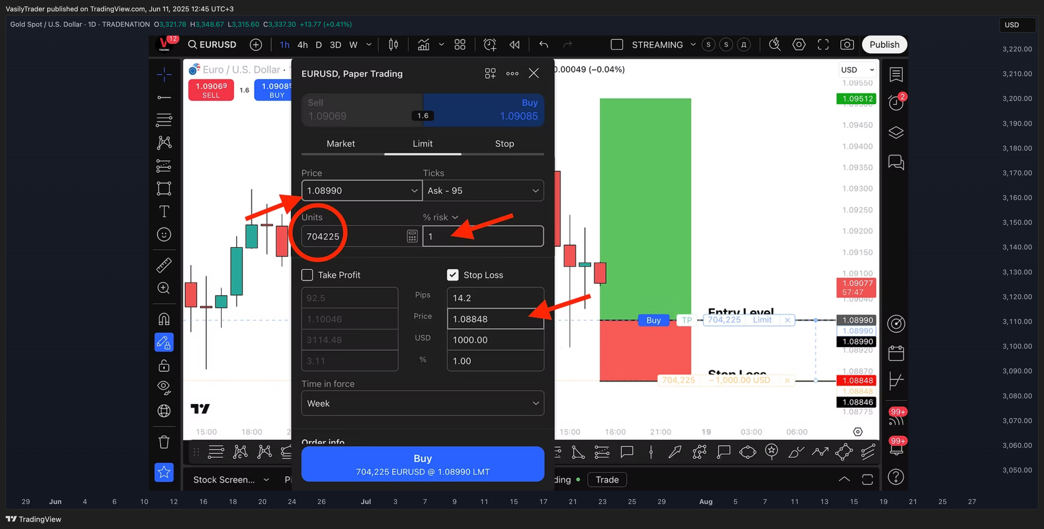Open the Indicators menu
Viewport: 1044px width, 529px height.
pyautogui.click(x=424, y=45)
